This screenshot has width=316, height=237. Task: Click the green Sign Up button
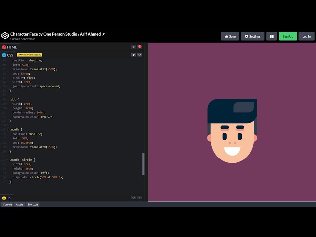point(288,36)
